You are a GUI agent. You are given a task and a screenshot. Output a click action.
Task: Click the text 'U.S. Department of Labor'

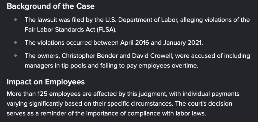click(142, 20)
